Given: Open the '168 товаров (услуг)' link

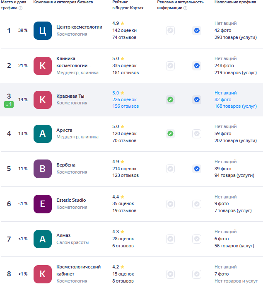Looking at the screenshot, I should coord(235,106).
